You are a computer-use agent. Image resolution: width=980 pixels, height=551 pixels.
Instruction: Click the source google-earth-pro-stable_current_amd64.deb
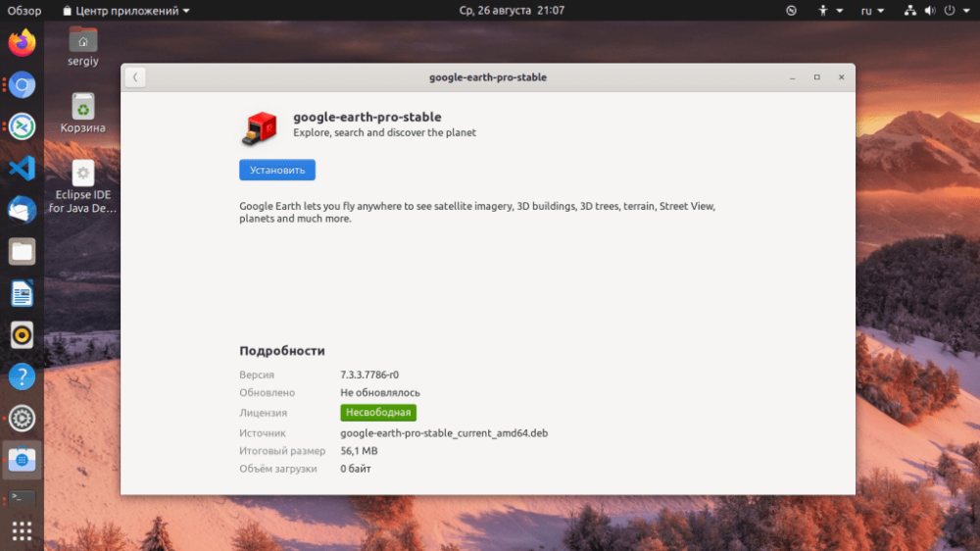click(444, 432)
